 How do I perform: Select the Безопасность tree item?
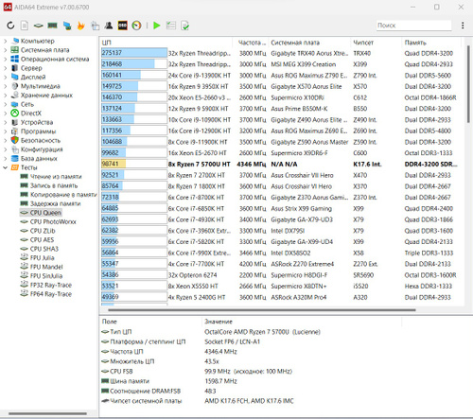click(x=41, y=140)
